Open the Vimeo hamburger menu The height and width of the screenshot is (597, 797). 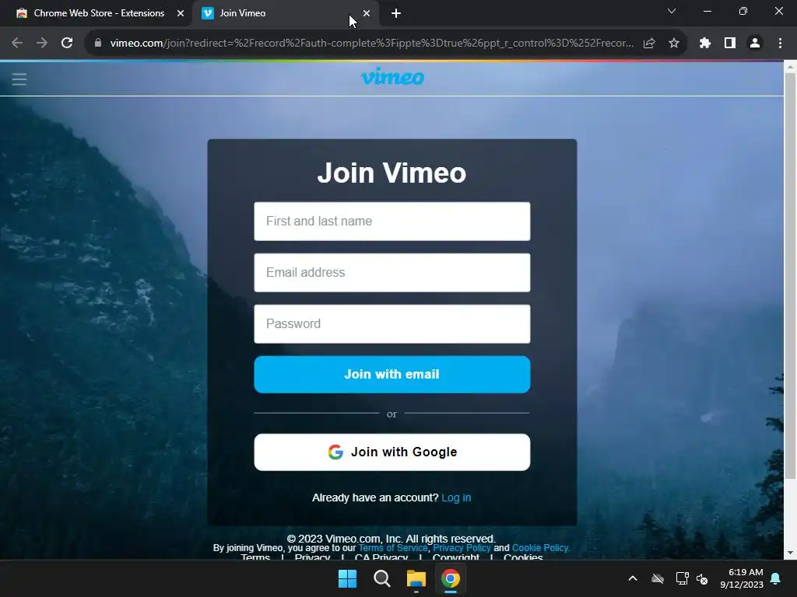(19, 79)
